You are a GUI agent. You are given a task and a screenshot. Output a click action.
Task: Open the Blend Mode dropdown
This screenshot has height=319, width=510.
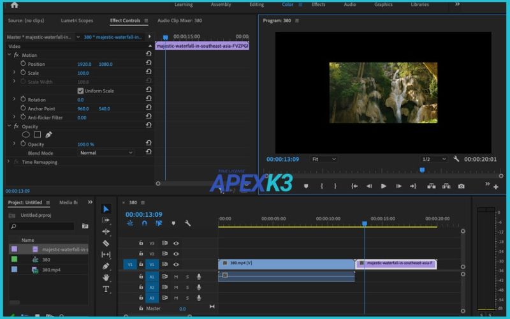pyautogui.click(x=106, y=153)
